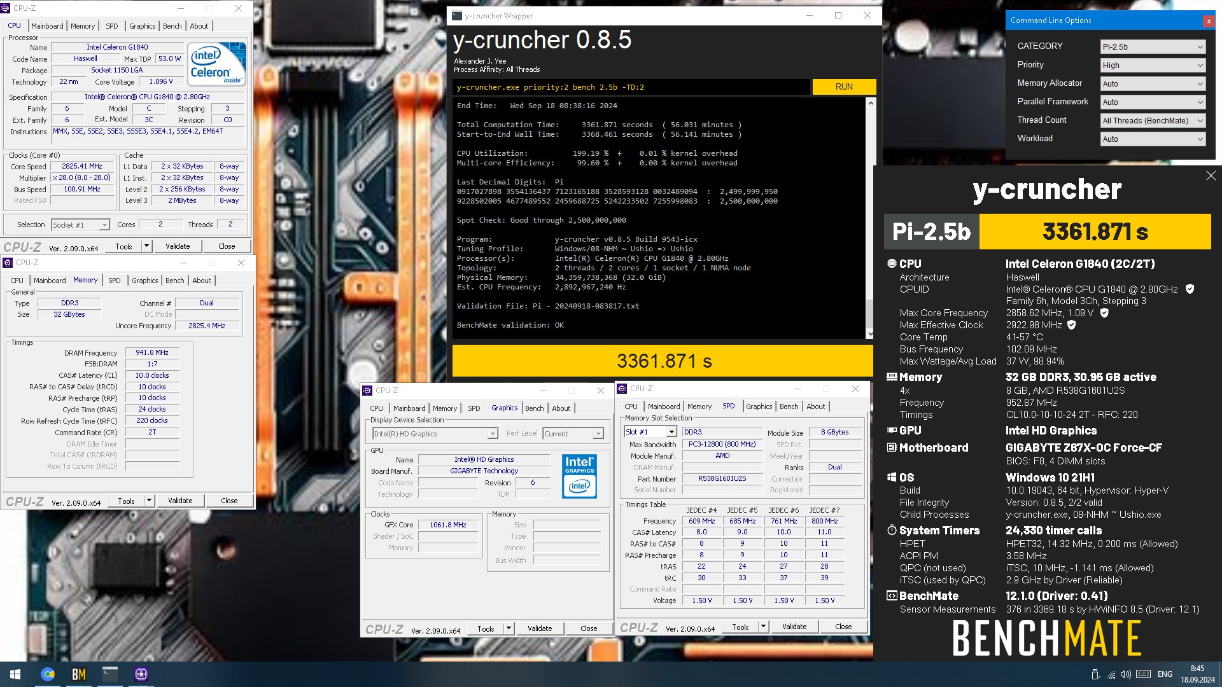The width and height of the screenshot is (1222, 687).
Task: Click the verified shield next to CPUID
Action: [x=1190, y=289]
